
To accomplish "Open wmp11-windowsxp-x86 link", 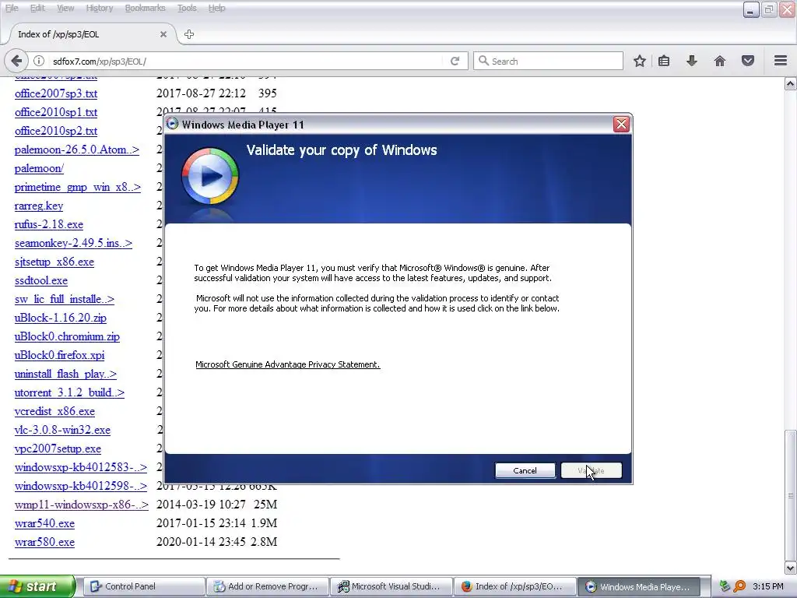I will [x=81, y=505].
